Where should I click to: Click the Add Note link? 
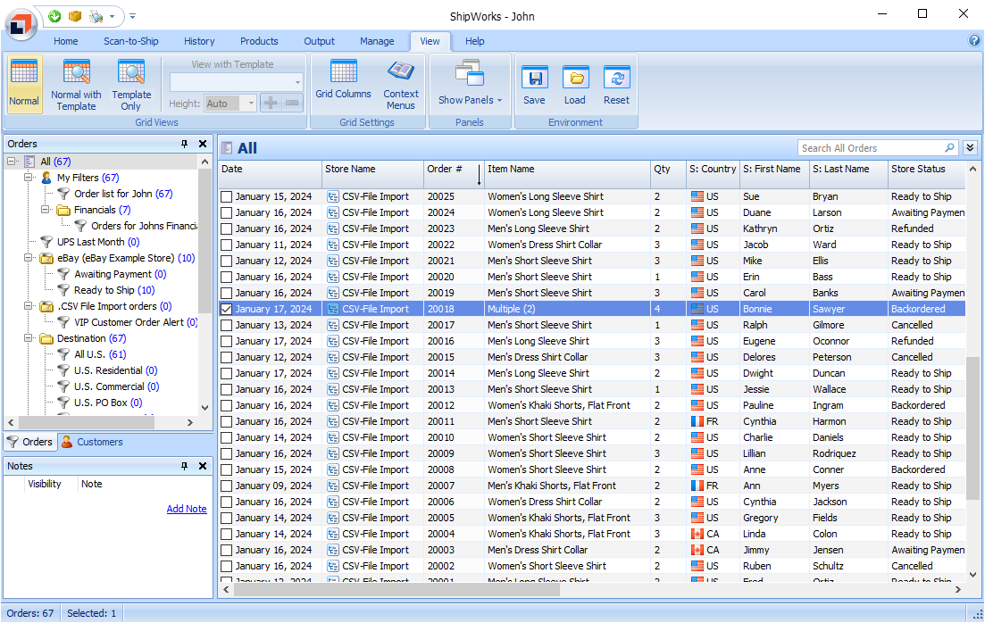187,510
